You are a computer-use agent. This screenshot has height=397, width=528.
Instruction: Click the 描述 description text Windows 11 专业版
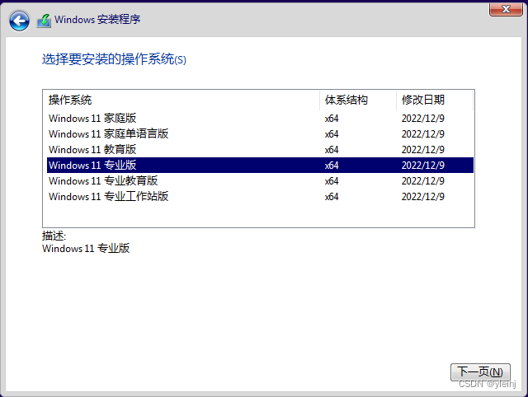click(86, 249)
